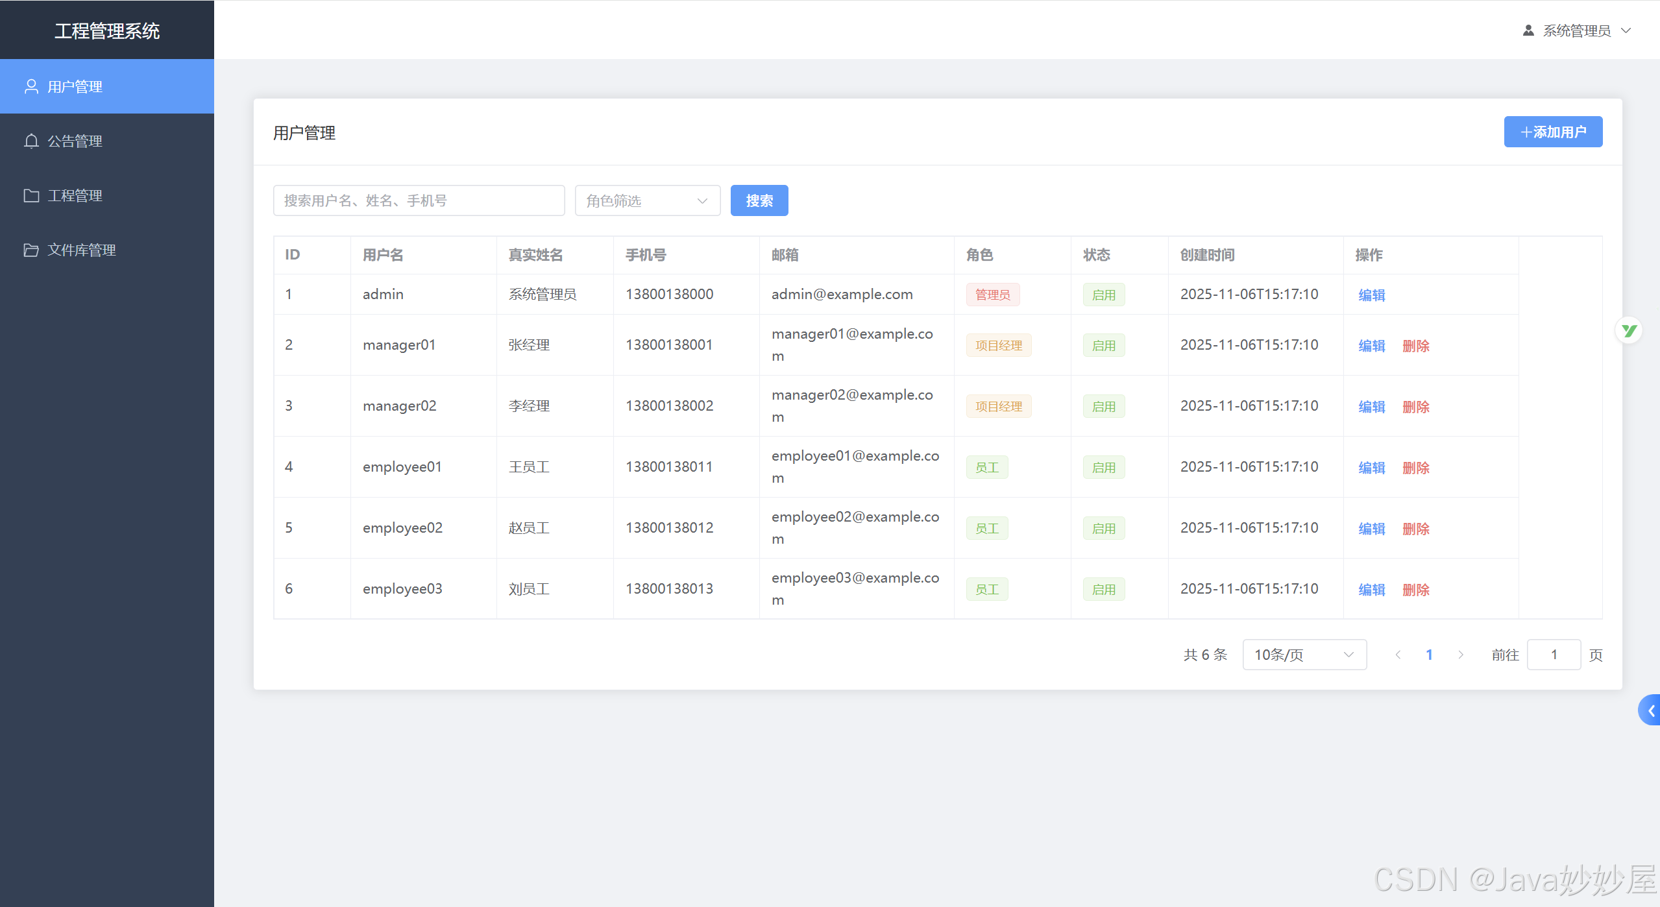
Task: Delete the manager02 user
Action: [1416, 406]
